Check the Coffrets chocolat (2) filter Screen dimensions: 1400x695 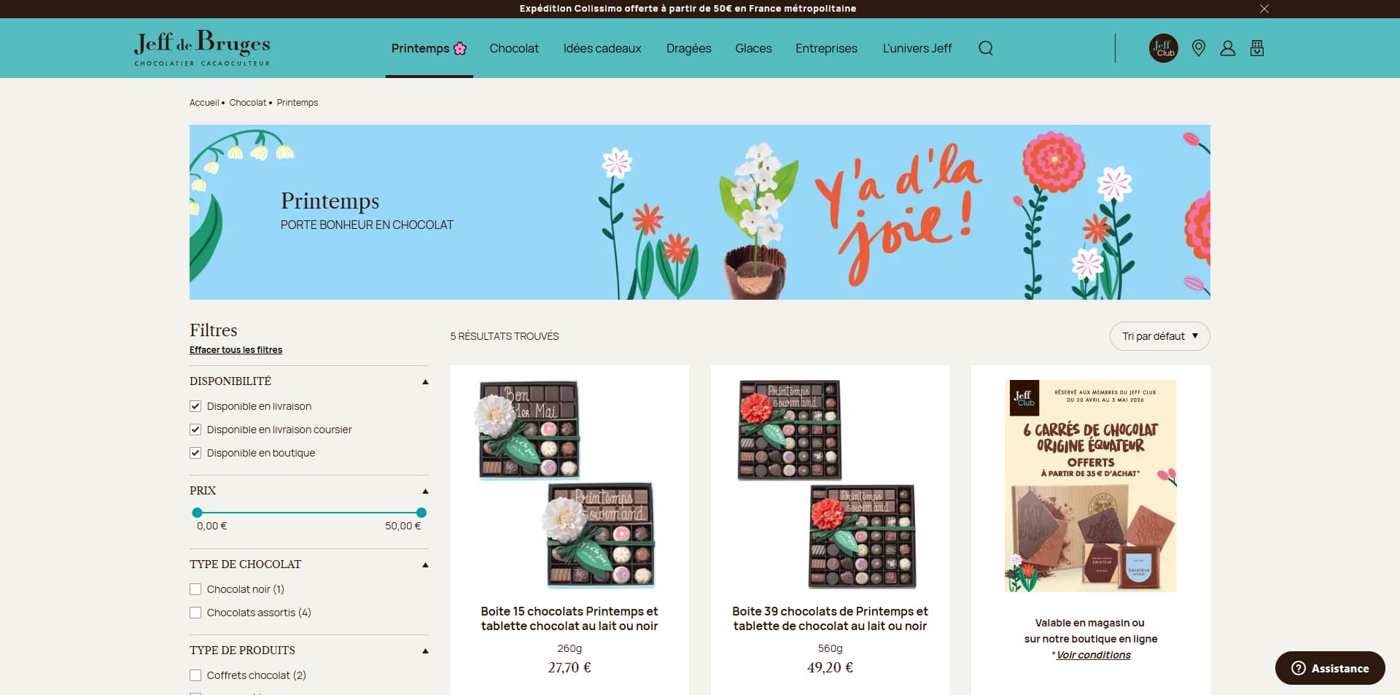tap(195, 675)
